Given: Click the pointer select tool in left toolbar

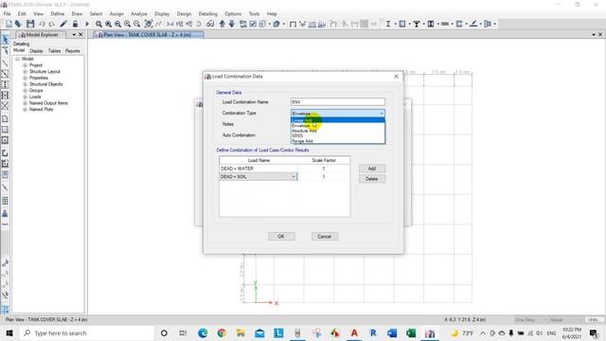Looking at the screenshot, I should click(5, 40).
